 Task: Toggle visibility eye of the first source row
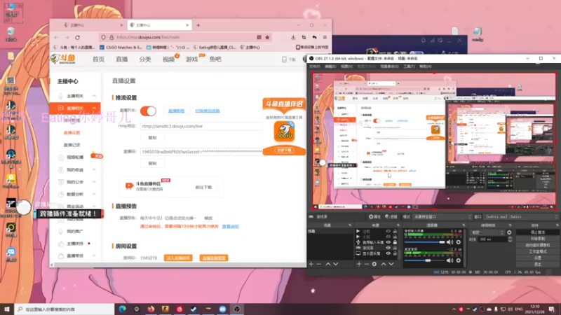point(388,231)
